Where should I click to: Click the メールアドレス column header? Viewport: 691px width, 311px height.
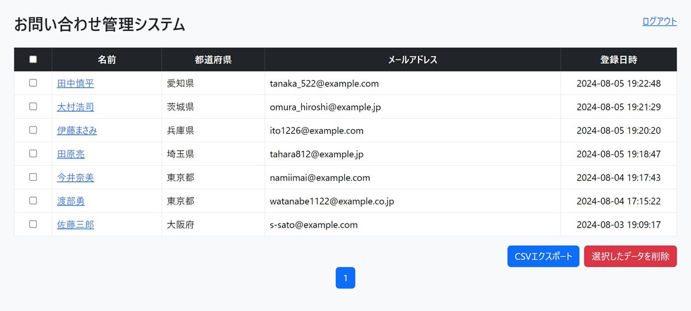coord(412,59)
